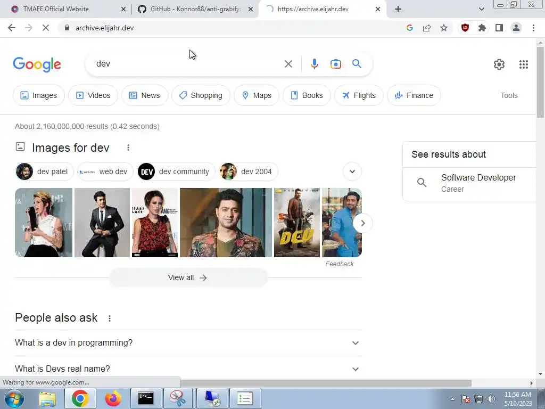Click the horizontal page scrollbar
The width and height of the screenshot is (545, 409).
pyautogui.click(x=326, y=383)
